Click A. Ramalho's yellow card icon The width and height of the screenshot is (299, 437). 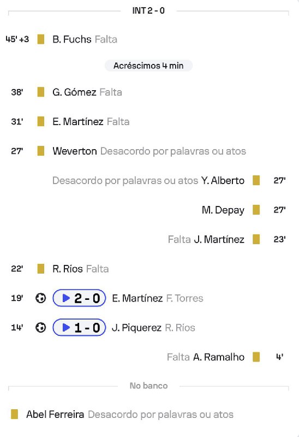coord(256,357)
